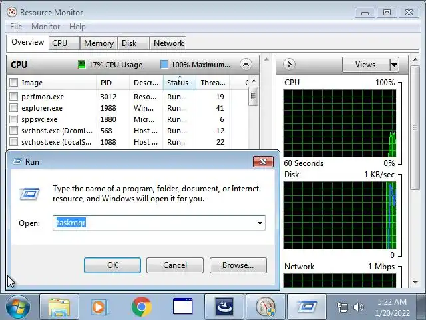The image size is (426, 320).
Task: Open File Explorer from the taskbar
Action: point(59,307)
